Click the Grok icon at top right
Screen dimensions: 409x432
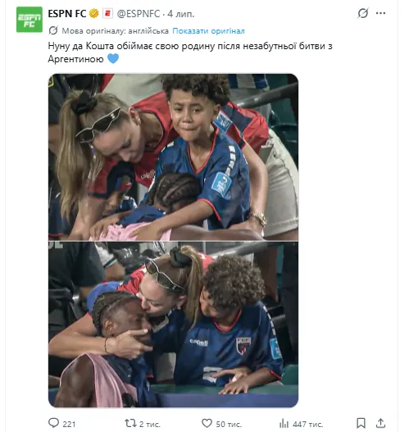tap(363, 13)
